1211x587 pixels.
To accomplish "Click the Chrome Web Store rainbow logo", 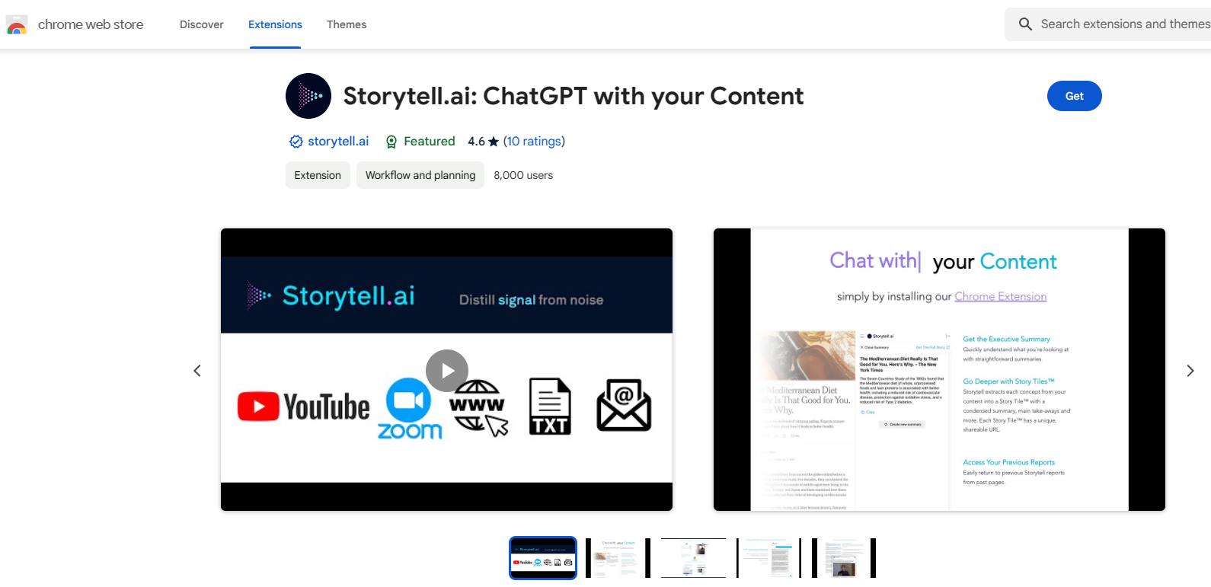I will (17, 25).
